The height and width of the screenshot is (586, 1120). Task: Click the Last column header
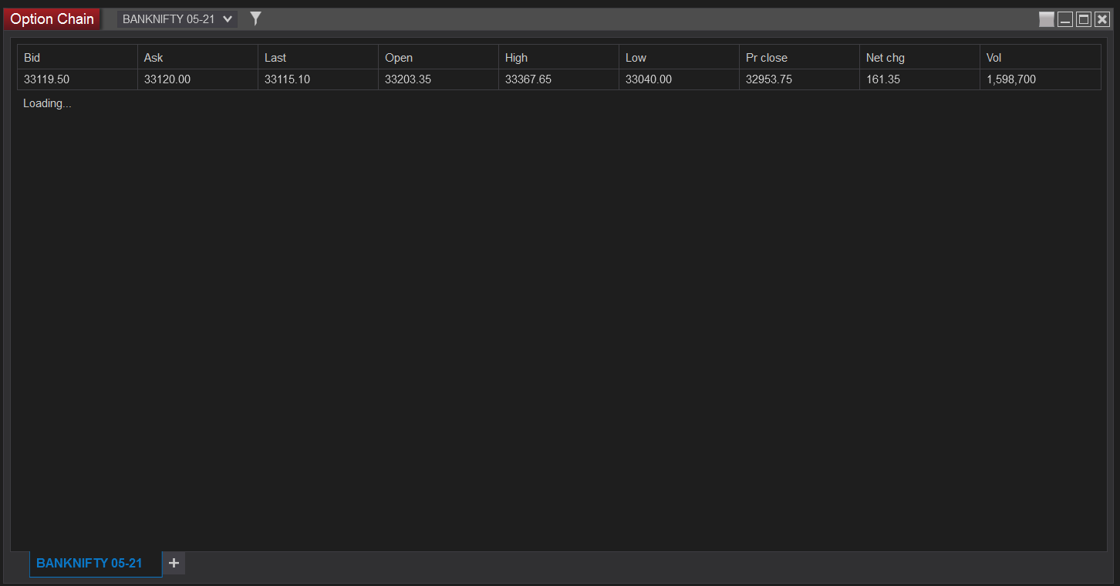point(319,57)
